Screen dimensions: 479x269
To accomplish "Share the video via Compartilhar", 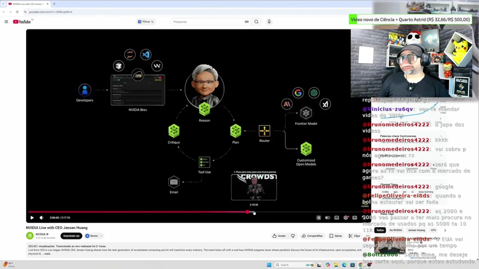I will [312, 236].
